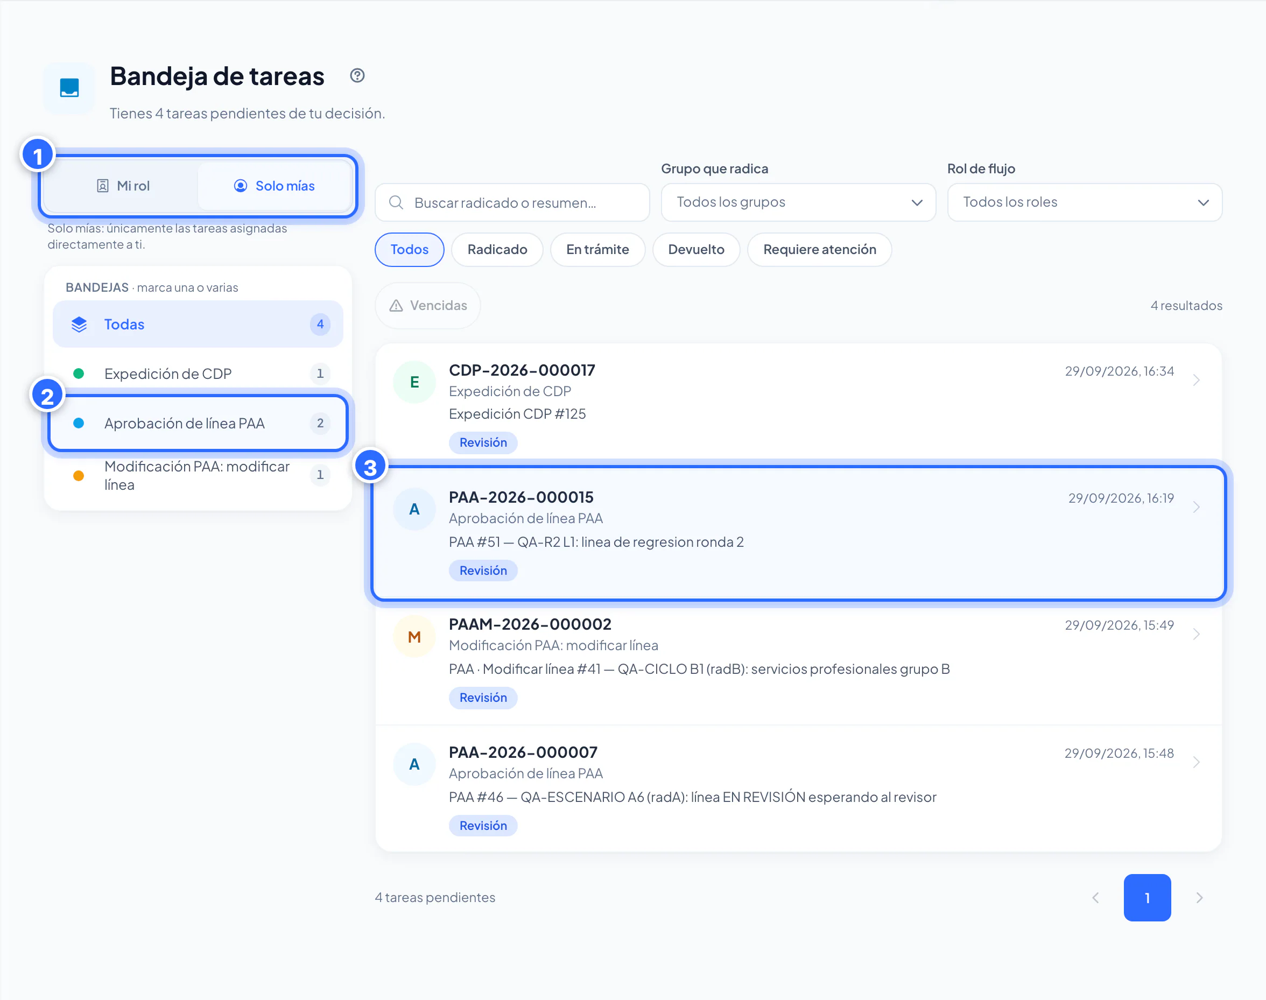Click the help question-mark icon beside Bandeja de tareas
This screenshot has height=1000, width=1266.
(357, 75)
